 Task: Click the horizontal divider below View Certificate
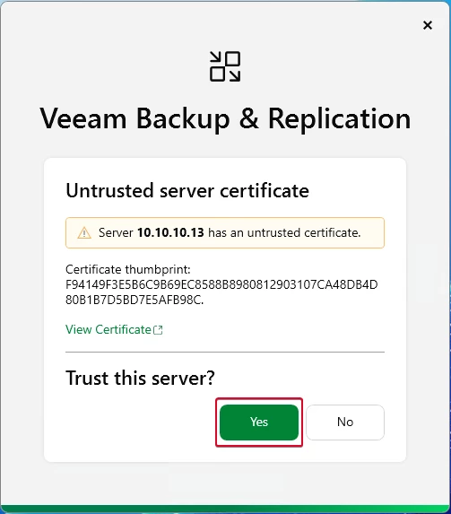coord(225,352)
